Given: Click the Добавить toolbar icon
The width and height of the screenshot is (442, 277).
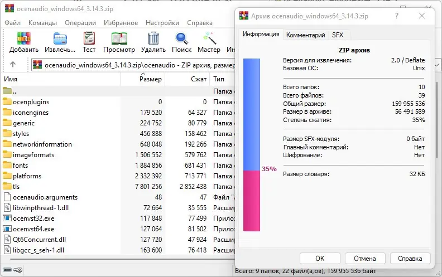Looking at the screenshot, I should [23, 38].
